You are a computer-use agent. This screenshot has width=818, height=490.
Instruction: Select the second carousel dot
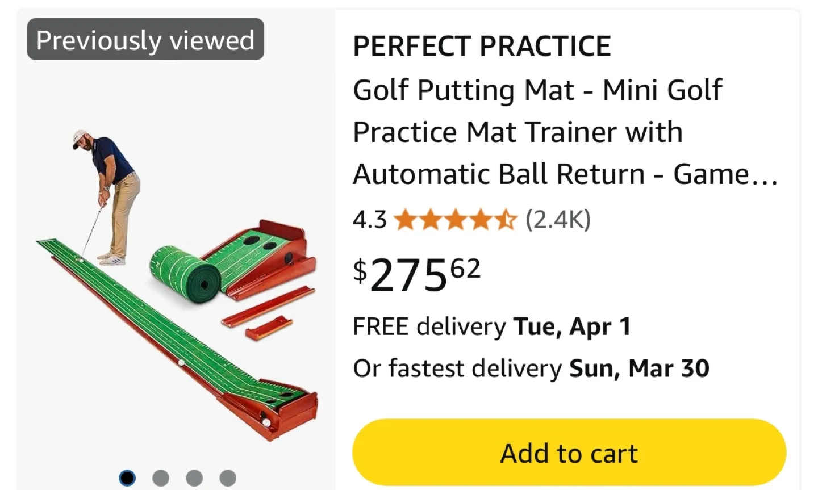point(161,478)
